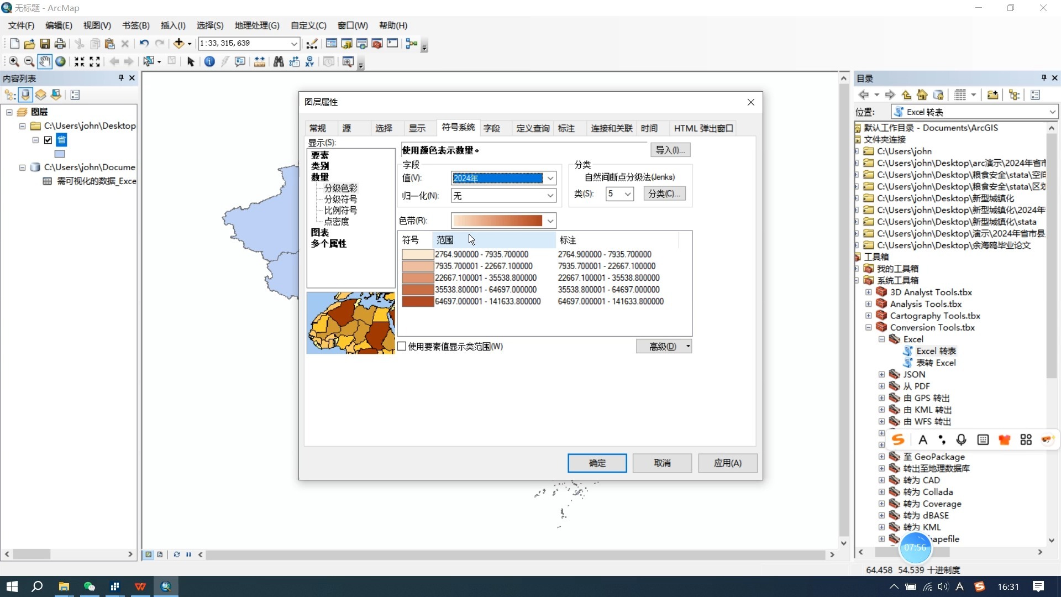Viewport: 1061px width, 597px height.
Task: Open the 窗口(W) menu
Action: tap(351, 25)
